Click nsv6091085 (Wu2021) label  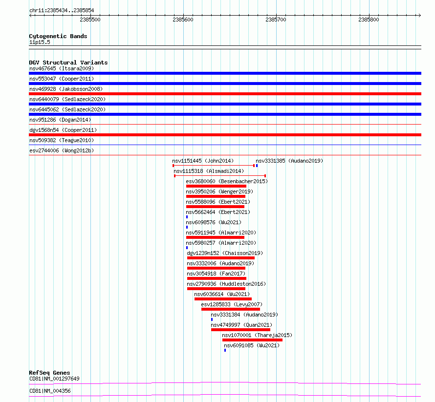(252, 345)
